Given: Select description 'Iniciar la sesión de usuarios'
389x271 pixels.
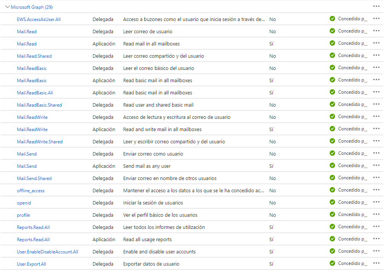Looking at the screenshot, I should click(x=153, y=203).
